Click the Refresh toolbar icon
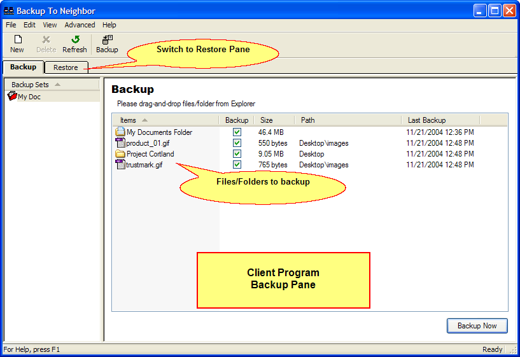 coord(74,40)
